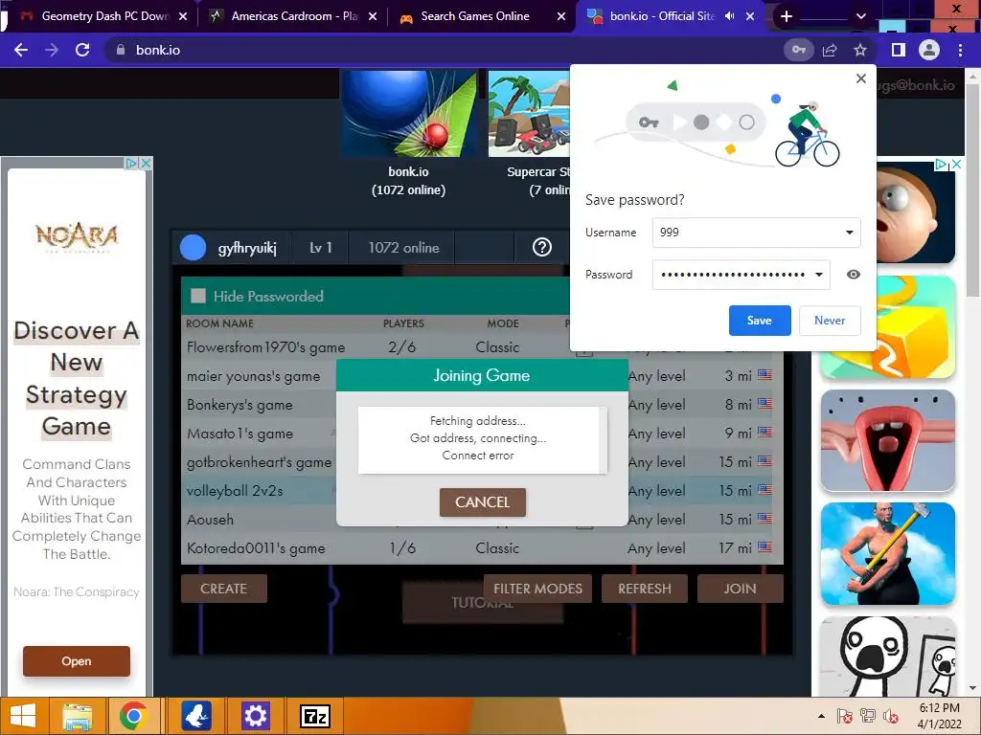Bookmark this page with the star icon
The height and width of the screenshot is (735, 981).
point(860,50)
